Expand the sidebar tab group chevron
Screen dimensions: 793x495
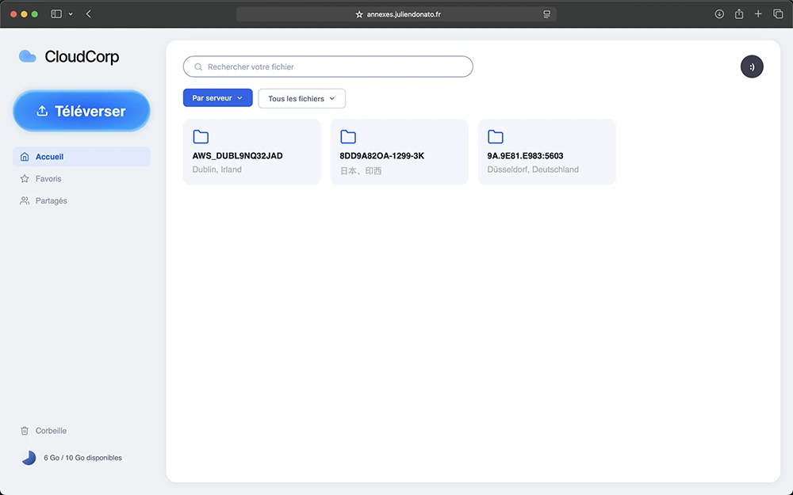coord(71,14)
